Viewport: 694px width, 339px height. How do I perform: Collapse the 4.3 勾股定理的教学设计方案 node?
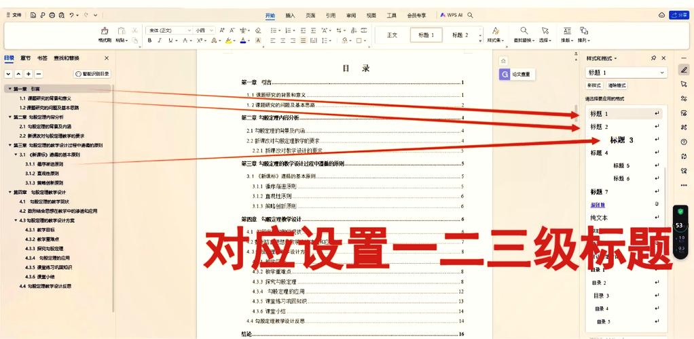[16, 220]
